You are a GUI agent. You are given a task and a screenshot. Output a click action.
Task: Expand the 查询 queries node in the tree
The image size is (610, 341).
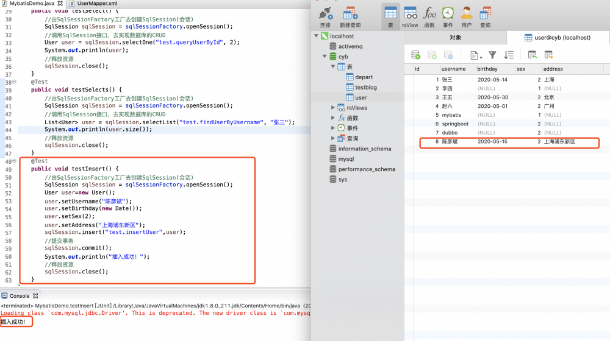point(333,138)
